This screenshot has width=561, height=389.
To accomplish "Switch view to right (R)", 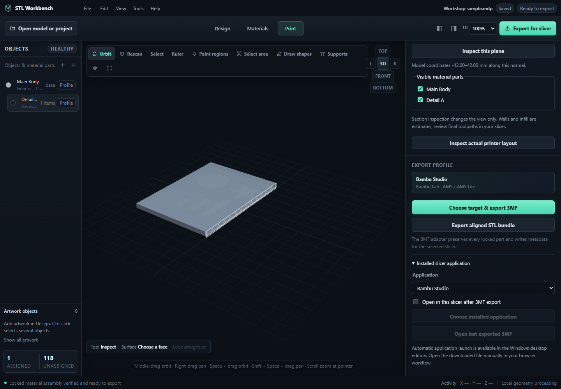I will point(395,63).
